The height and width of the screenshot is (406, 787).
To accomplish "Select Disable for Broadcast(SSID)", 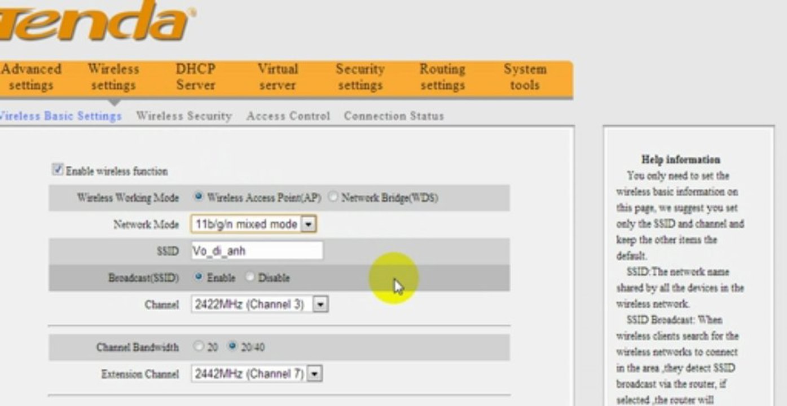I will (249, 277).
